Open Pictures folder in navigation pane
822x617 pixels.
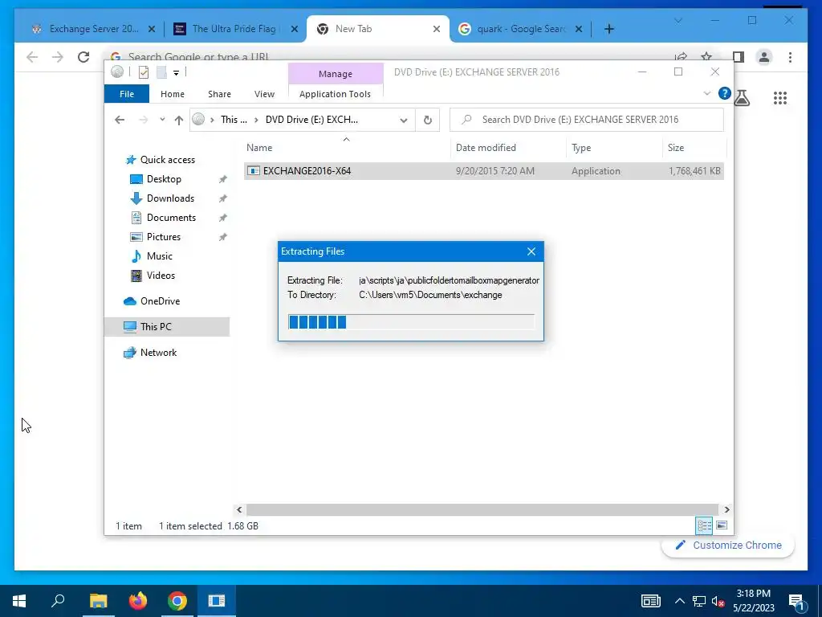coord(164,237)
